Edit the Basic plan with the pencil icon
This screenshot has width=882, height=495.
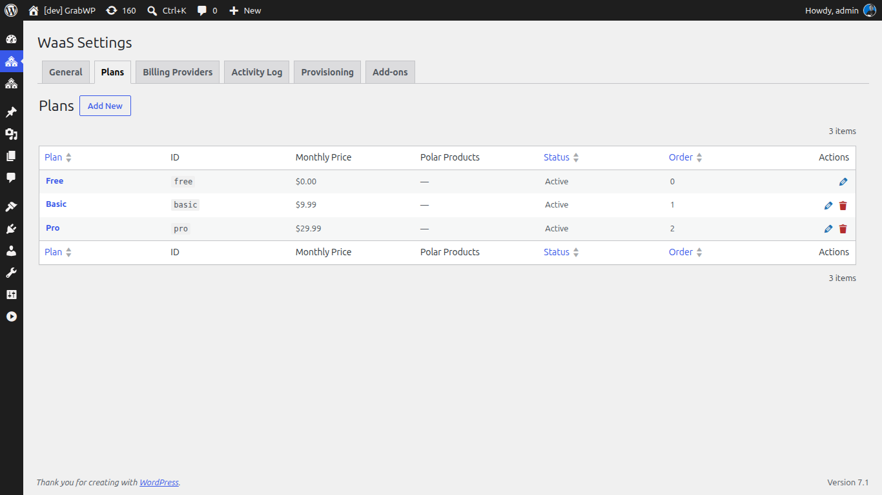[x=828, y=206]
